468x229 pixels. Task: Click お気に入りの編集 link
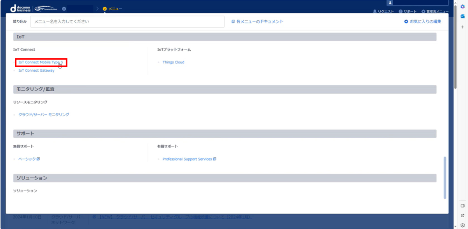coord(425,21)
